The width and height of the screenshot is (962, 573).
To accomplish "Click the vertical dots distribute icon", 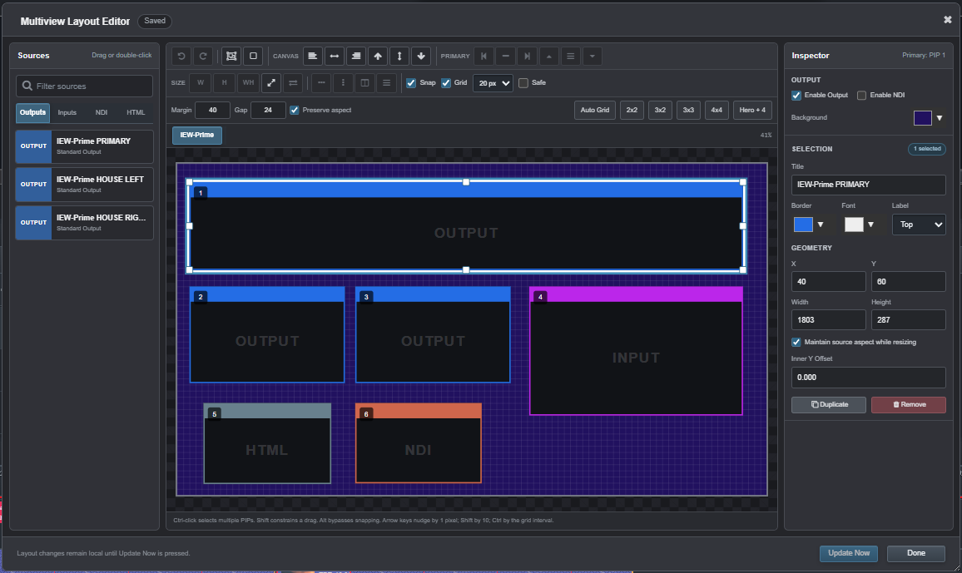I will [x=343, y=82].
